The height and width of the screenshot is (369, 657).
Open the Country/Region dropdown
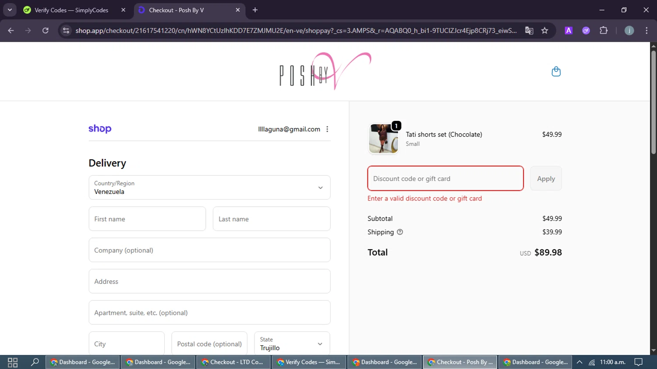(x=209, y=187)
